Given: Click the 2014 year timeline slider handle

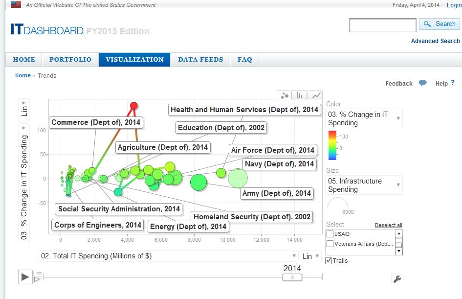Looking at the screenshot, I should coord(292,277).
